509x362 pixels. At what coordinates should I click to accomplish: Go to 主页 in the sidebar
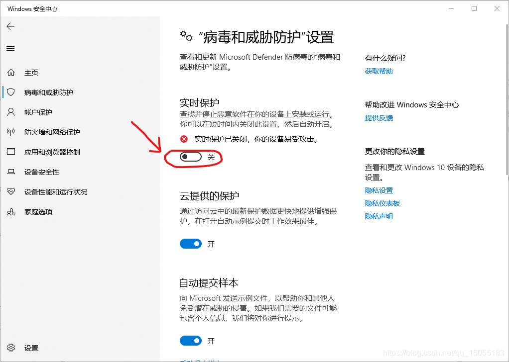click(x=31, y=73)
